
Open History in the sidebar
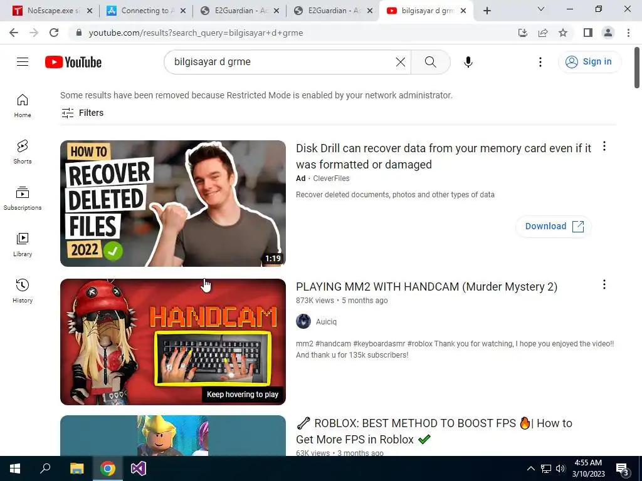tap(23, 291)
